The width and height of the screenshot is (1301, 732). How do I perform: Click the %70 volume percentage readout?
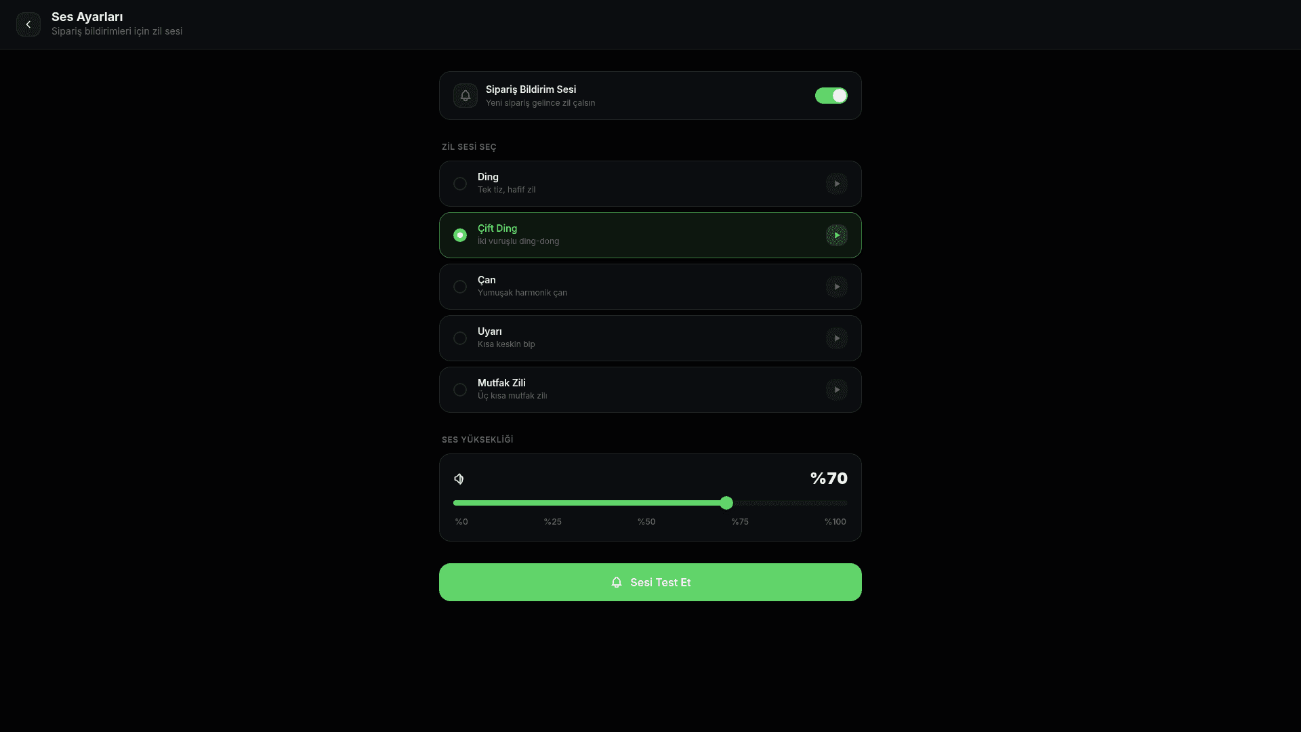pos(829,479)
